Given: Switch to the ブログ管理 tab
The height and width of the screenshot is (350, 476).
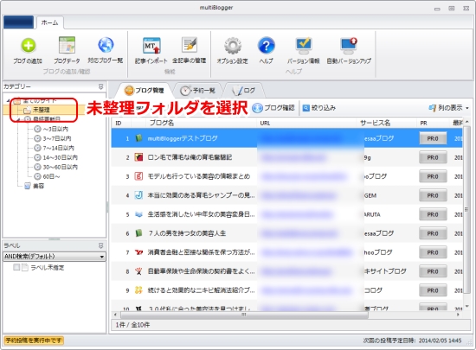Looking at the screenshot, I should 145,90.
